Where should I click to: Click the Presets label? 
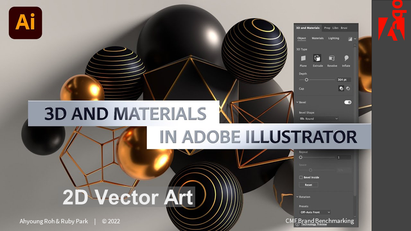click(x=304, y=206)
